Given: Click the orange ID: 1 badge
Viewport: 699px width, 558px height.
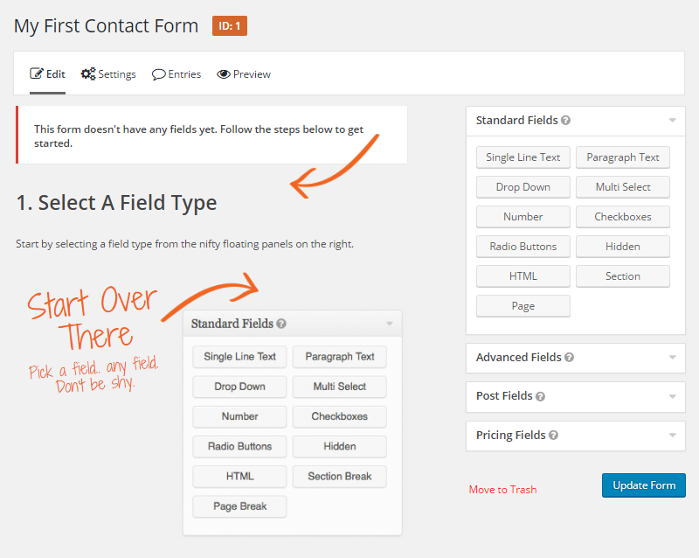Looking at the screenshot, I should (x=229, y=26).
